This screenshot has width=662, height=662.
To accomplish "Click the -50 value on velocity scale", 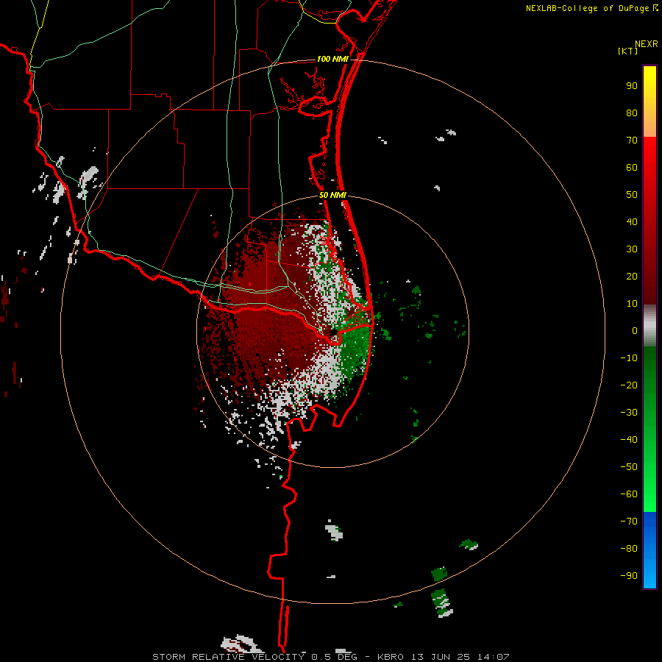I will [629, 466].
